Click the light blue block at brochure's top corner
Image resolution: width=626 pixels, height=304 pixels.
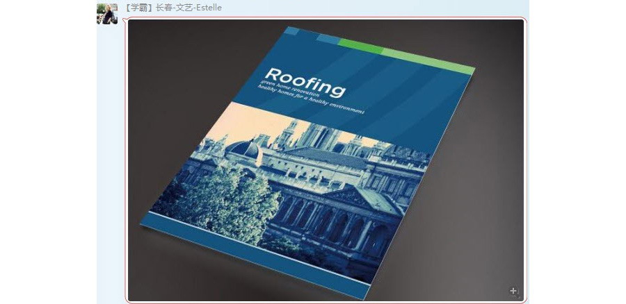click(293, 31)
